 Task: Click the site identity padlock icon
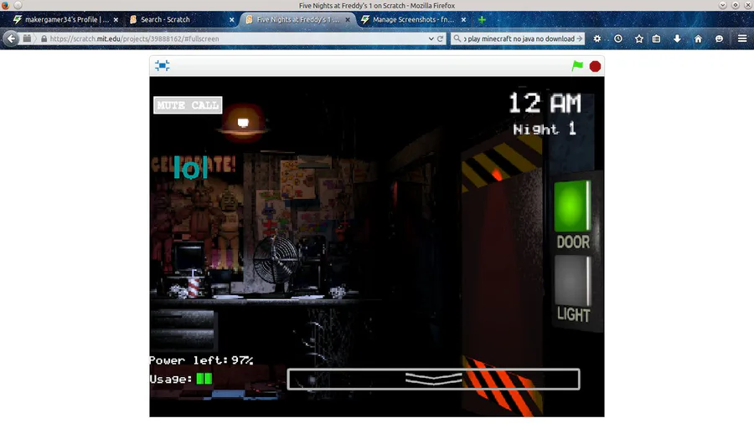tap(44, 38)
